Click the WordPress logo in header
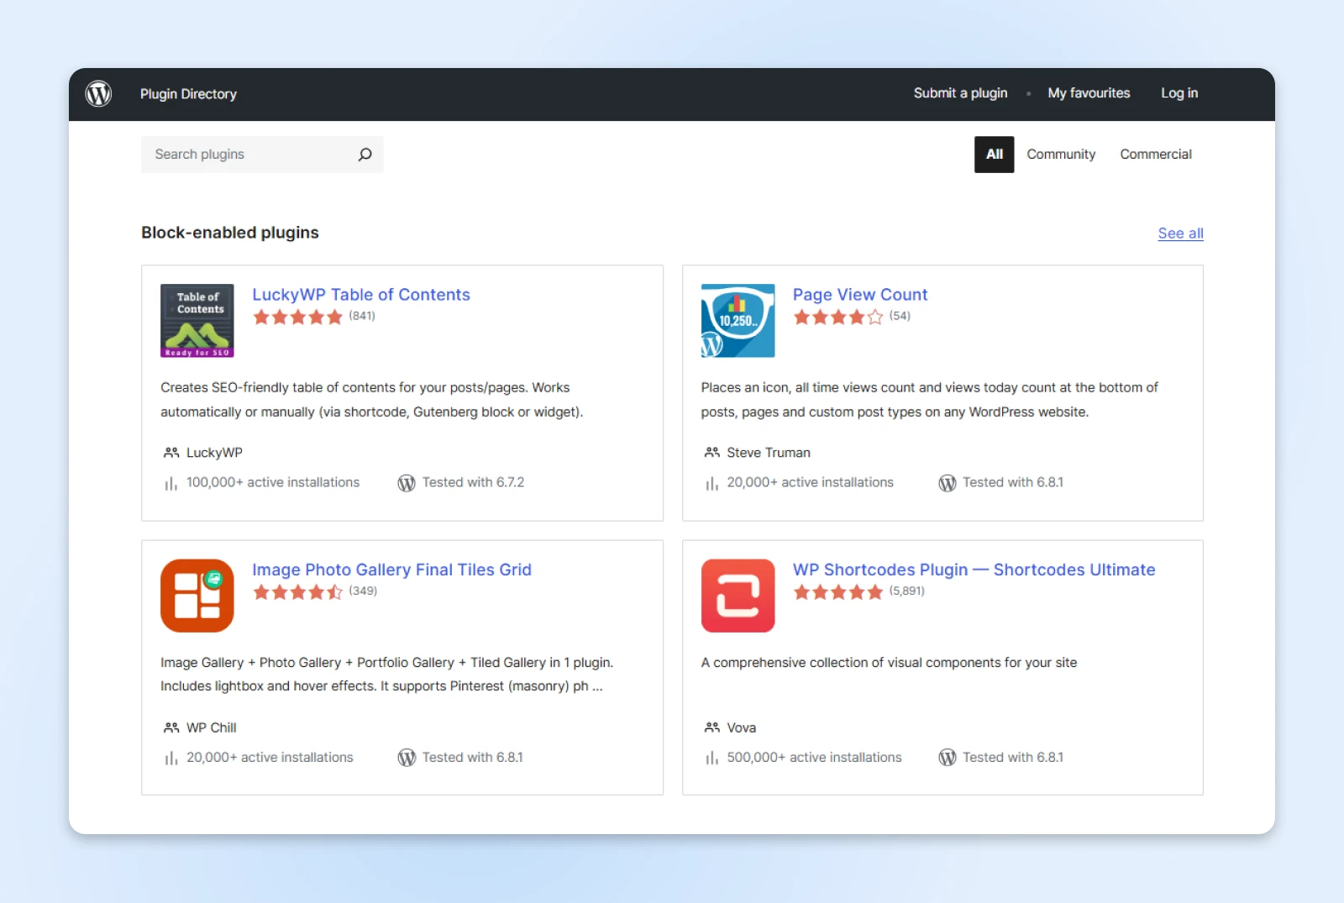Image resolution: width=1344 pixels, height=903 pixels. click(99, 94)
